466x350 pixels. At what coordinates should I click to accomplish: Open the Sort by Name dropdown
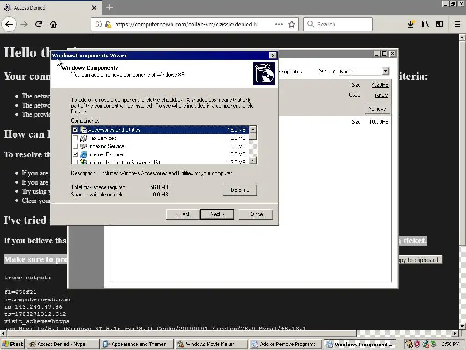pos(385,71)
